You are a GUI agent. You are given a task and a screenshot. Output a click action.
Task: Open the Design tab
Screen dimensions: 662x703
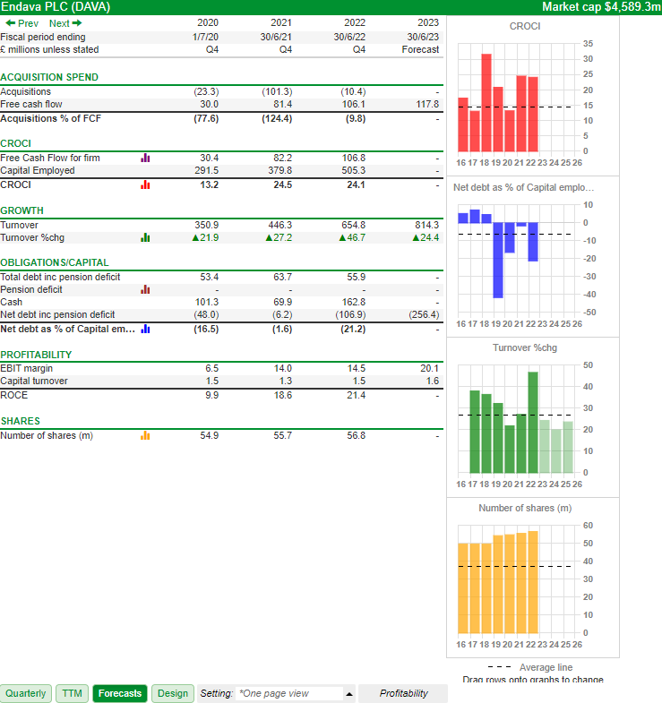tap(173, 693)
